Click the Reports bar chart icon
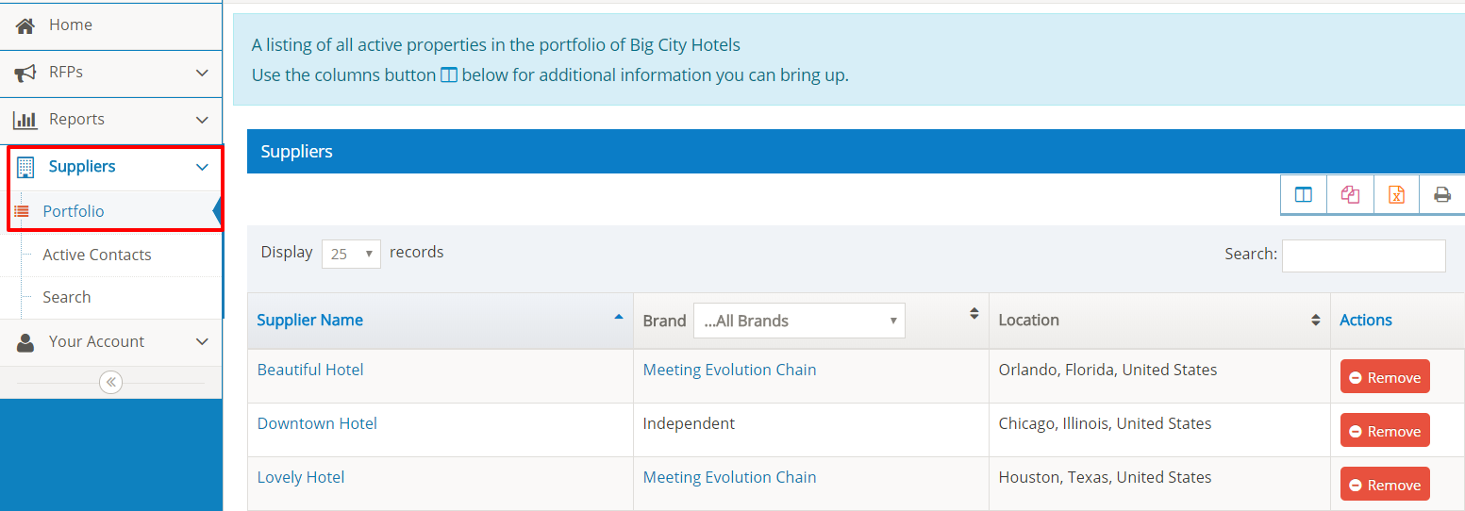Image resolution: width=1465 pixels, height=511 pixels. coord(25,120)
